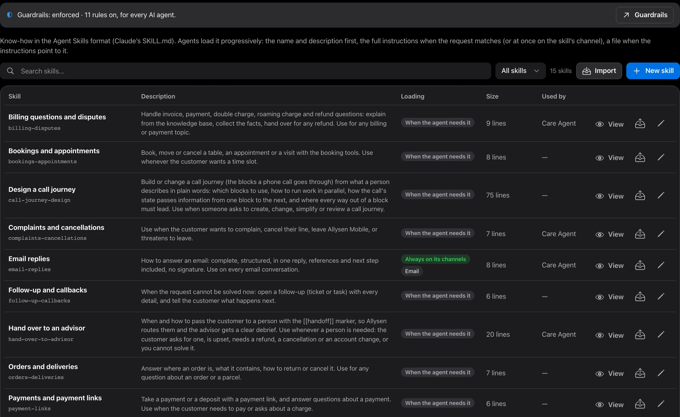View the Billing questions and disputes skill
Image resolution: width=680 pixels, height=417 pixels.
(x=609, y=124)
